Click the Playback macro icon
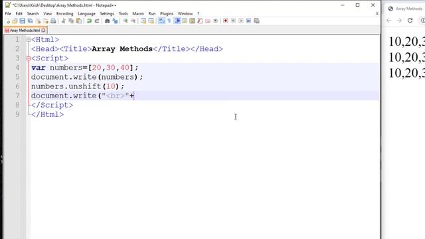 [241, 21]
